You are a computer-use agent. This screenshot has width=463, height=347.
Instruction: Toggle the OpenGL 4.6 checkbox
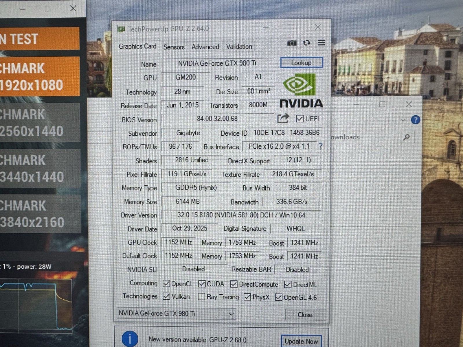coord(279,297)
